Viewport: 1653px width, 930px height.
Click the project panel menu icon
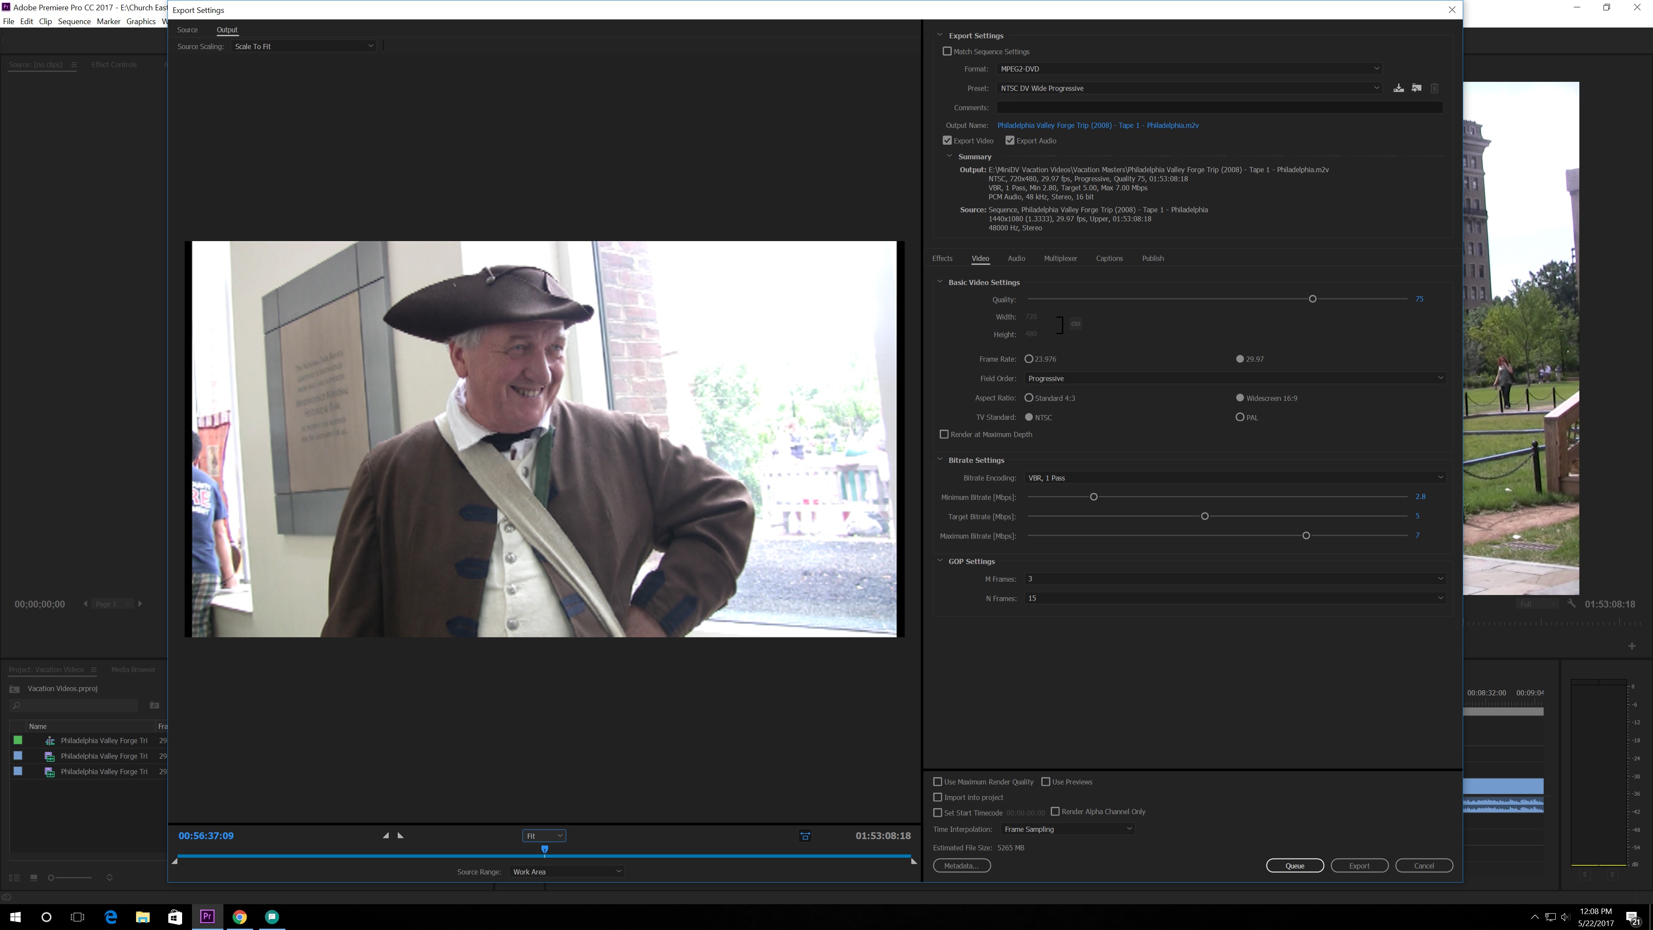94,670
